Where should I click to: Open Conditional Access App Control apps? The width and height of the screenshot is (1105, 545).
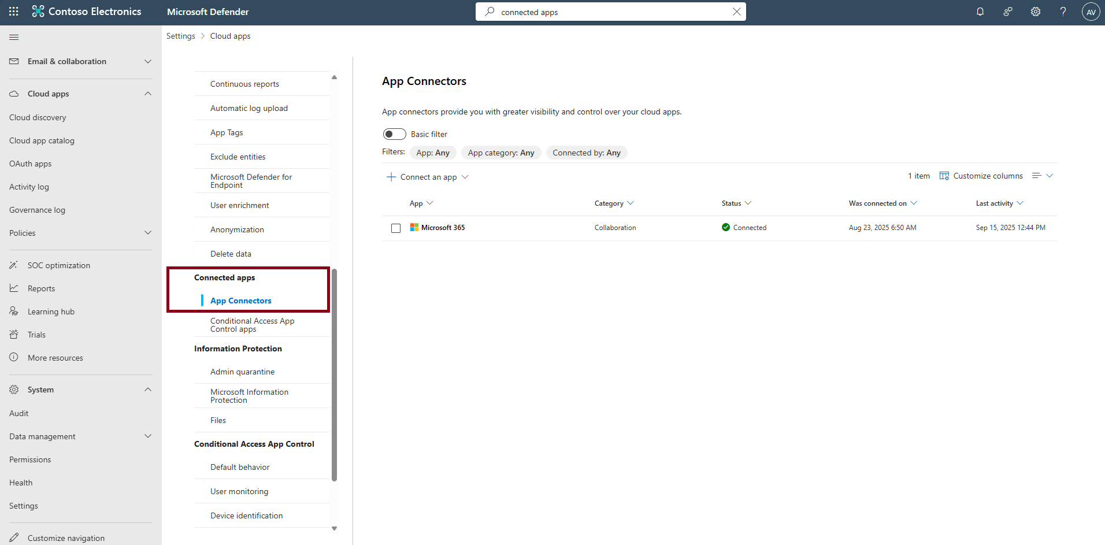(x=253, y=325)
